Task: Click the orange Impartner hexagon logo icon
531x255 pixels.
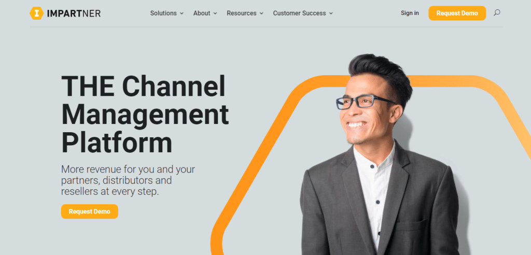Action: (x=37, y=13)
